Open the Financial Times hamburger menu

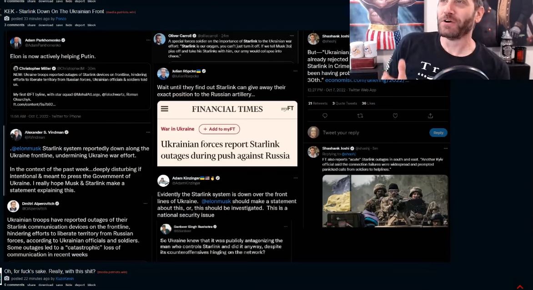165,109
